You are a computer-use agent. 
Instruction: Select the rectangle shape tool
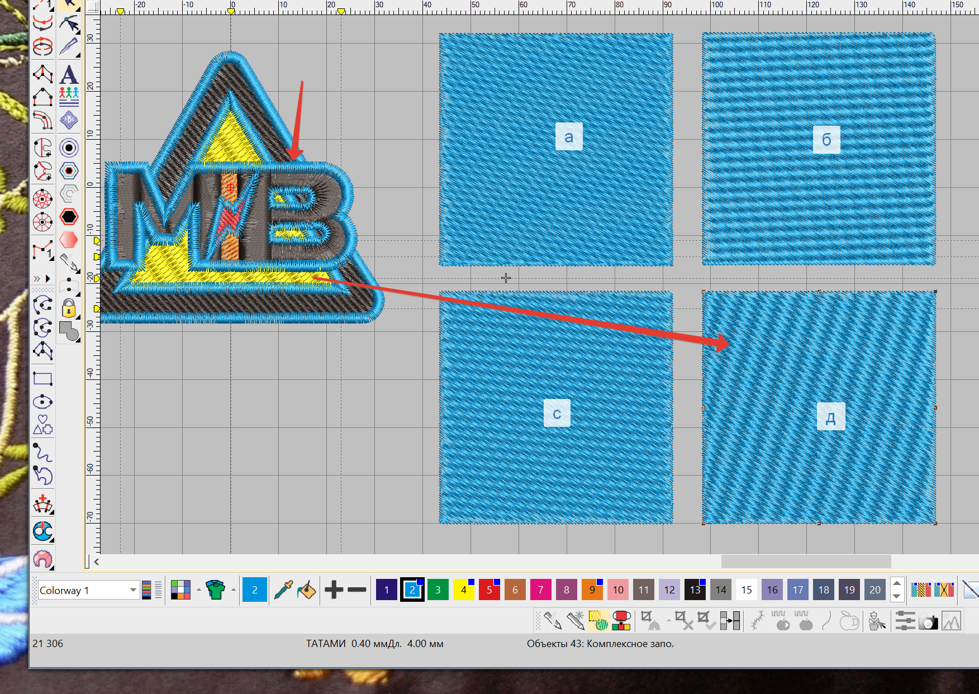[42, 379]
